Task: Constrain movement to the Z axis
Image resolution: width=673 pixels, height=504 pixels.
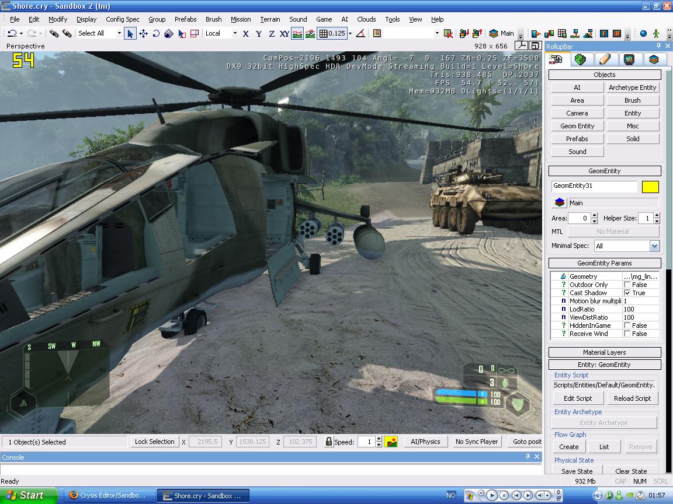Action: click(271, 33)
